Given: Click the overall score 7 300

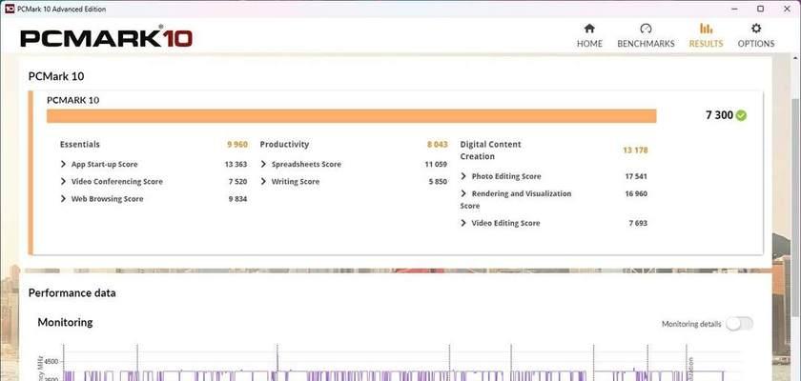Looking at the screenshot, I should pos(719,115).
